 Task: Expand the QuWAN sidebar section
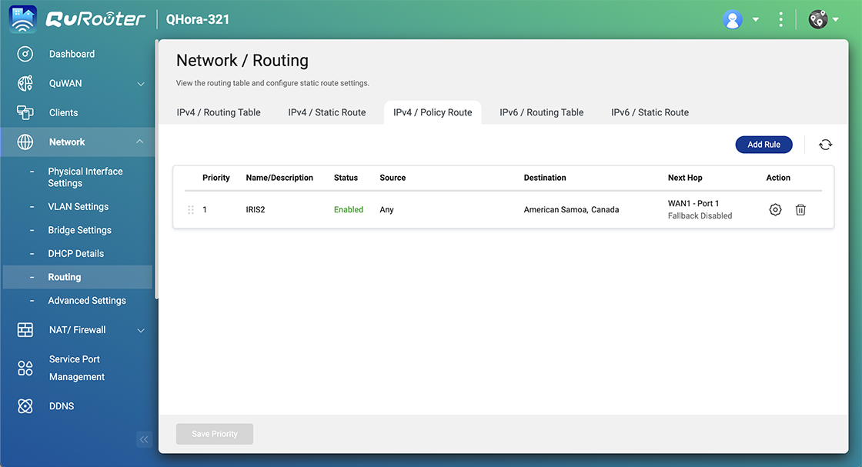141,83
